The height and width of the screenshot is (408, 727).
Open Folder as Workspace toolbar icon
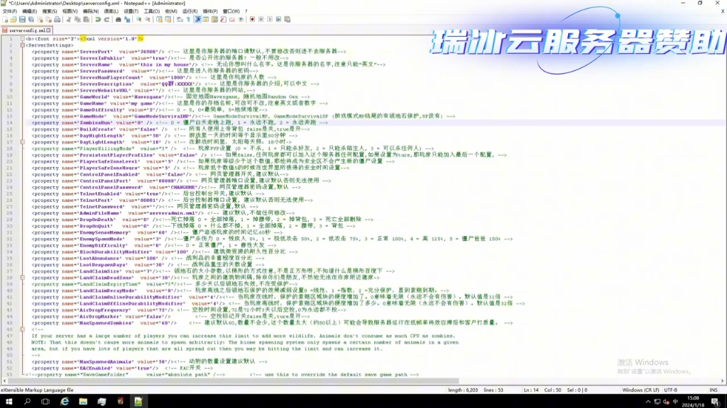pos(232,19)
